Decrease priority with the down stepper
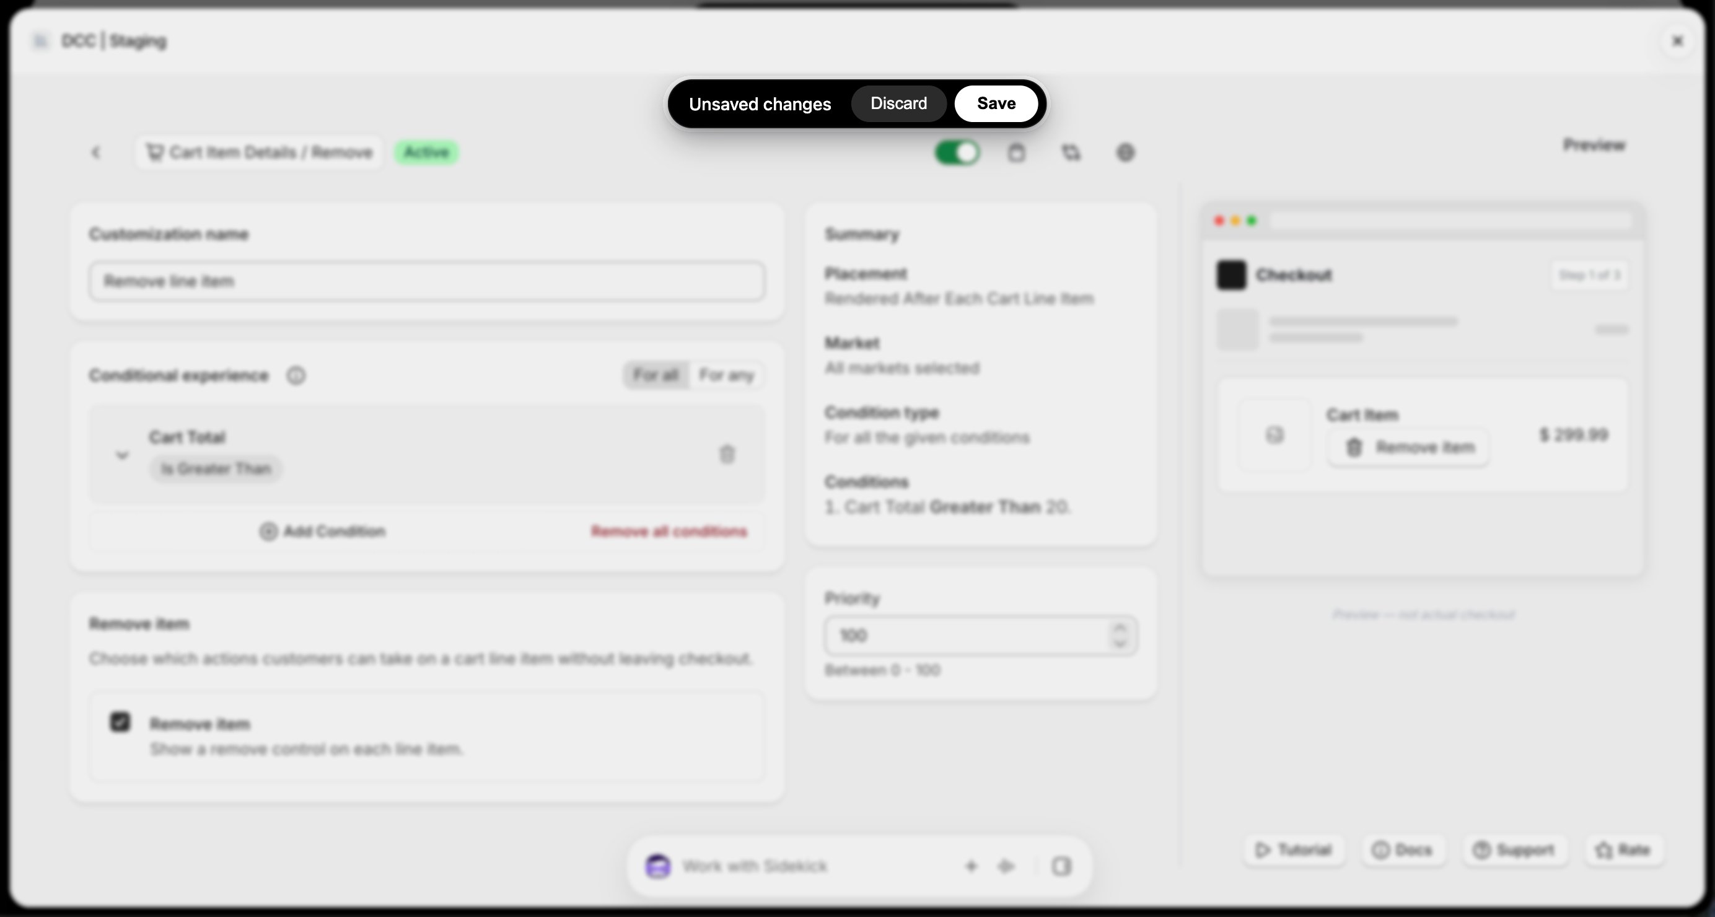The width and height of the screenshot is (1715, 917). (1120, 643)
